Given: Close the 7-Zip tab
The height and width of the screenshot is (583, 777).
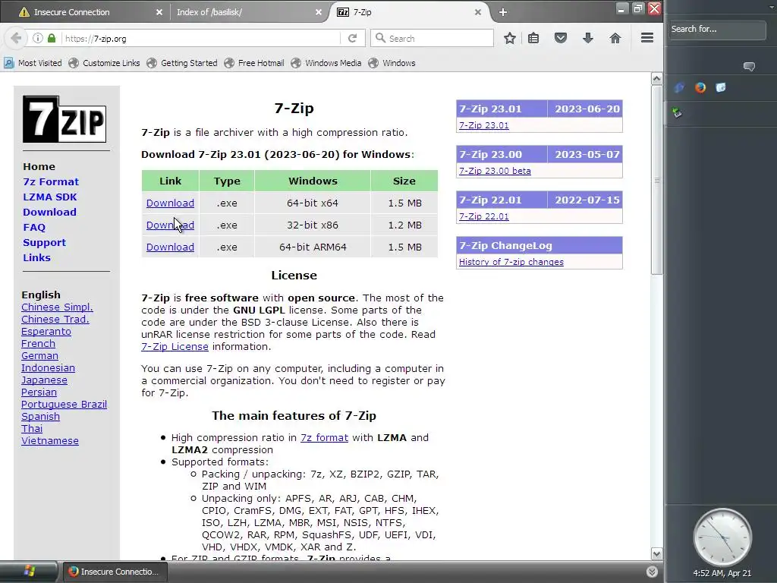Looking at the screenshot, I should (x=478, y=12).
